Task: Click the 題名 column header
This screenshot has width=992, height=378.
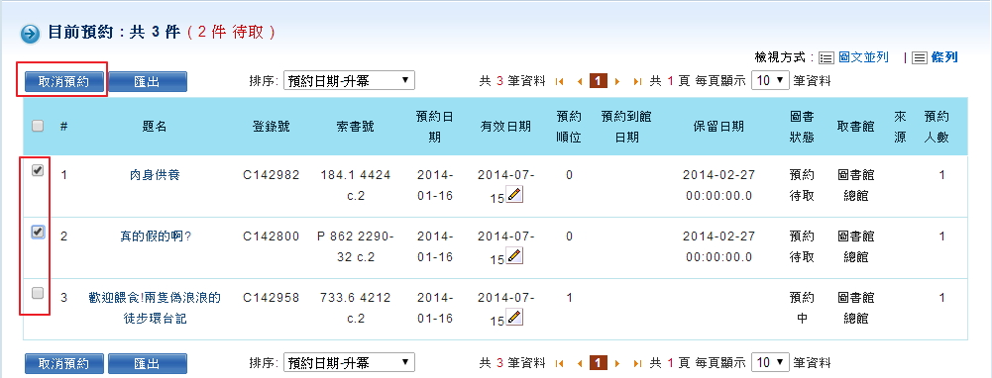Action: 155,127
